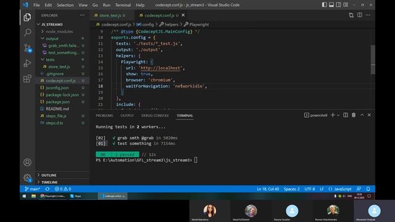Maximize the terminal panel with chevron up
This screenshot has height=222, width=395.
click(x=362, y=115)
